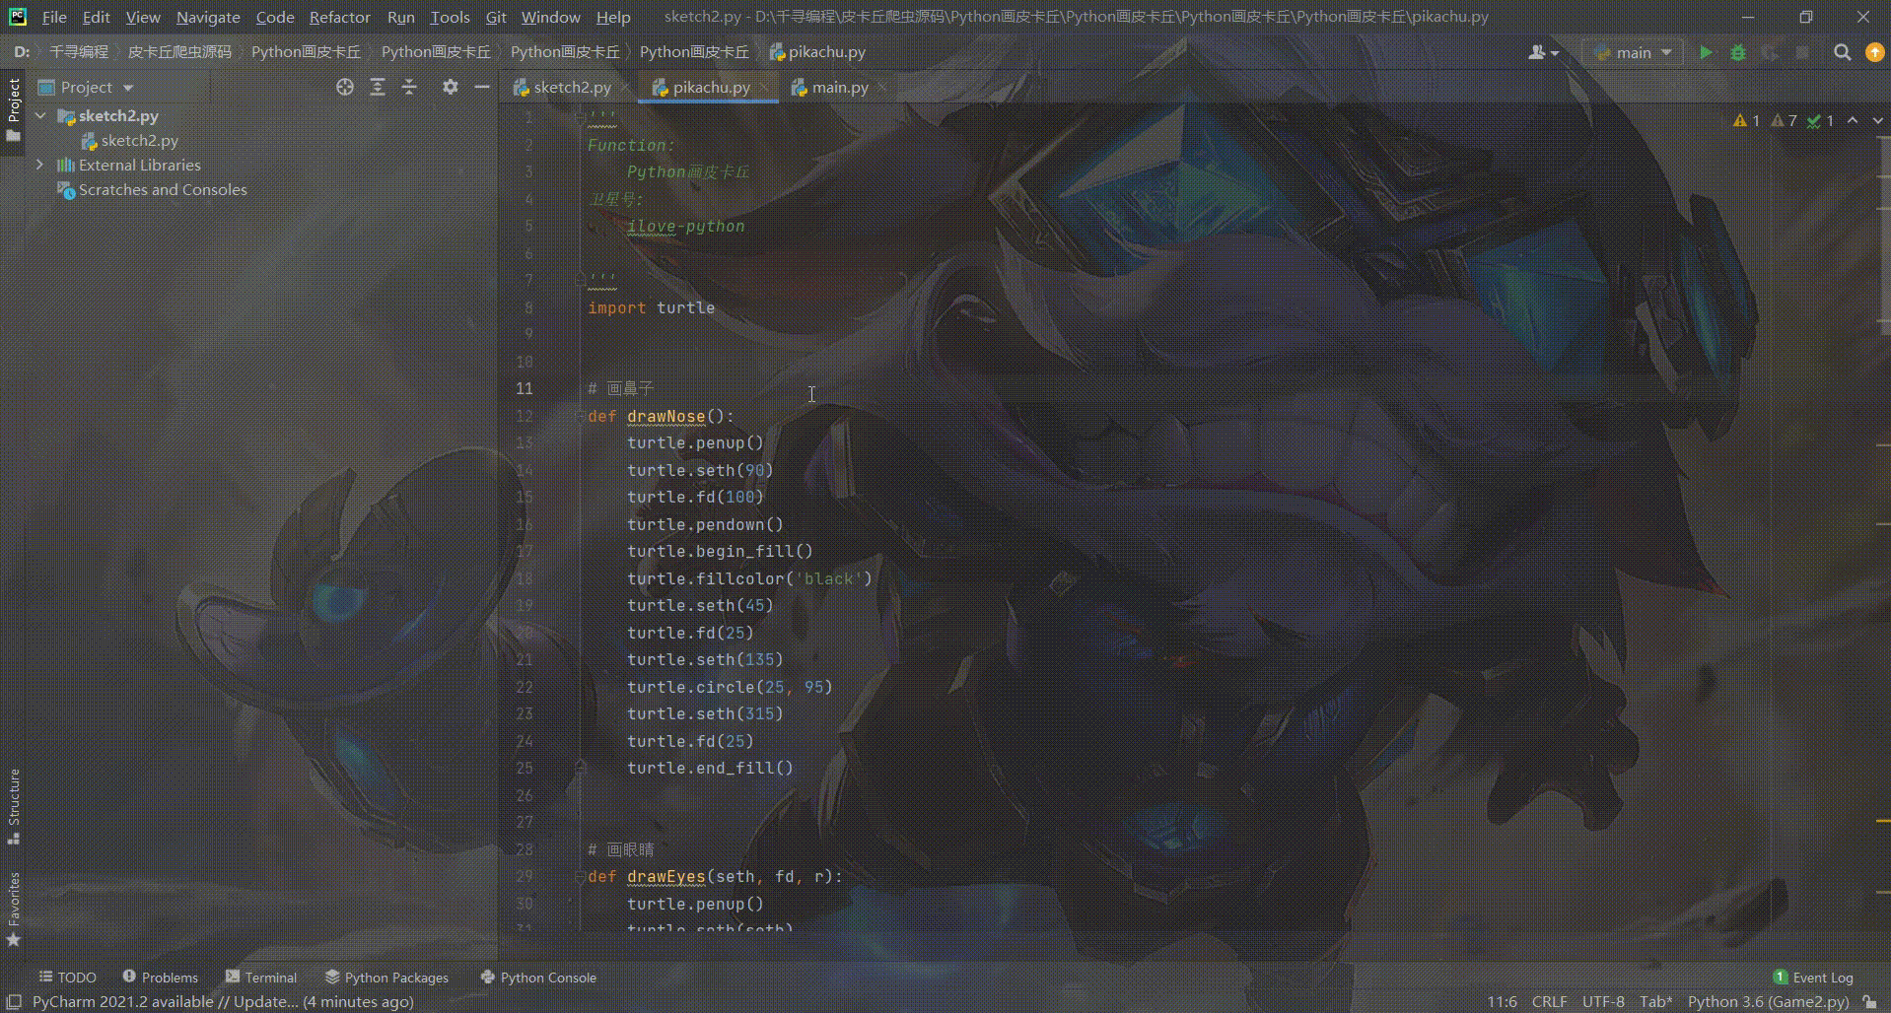This screenshot has height=1013, width=1891.
Task: Change UTF-8 file encoding in status bar
Action: point(1603,1001)
